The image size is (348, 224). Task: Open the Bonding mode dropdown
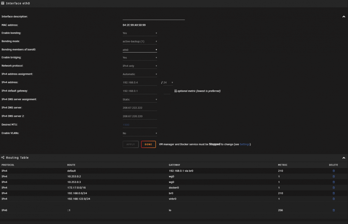click(x=140, y=41)
